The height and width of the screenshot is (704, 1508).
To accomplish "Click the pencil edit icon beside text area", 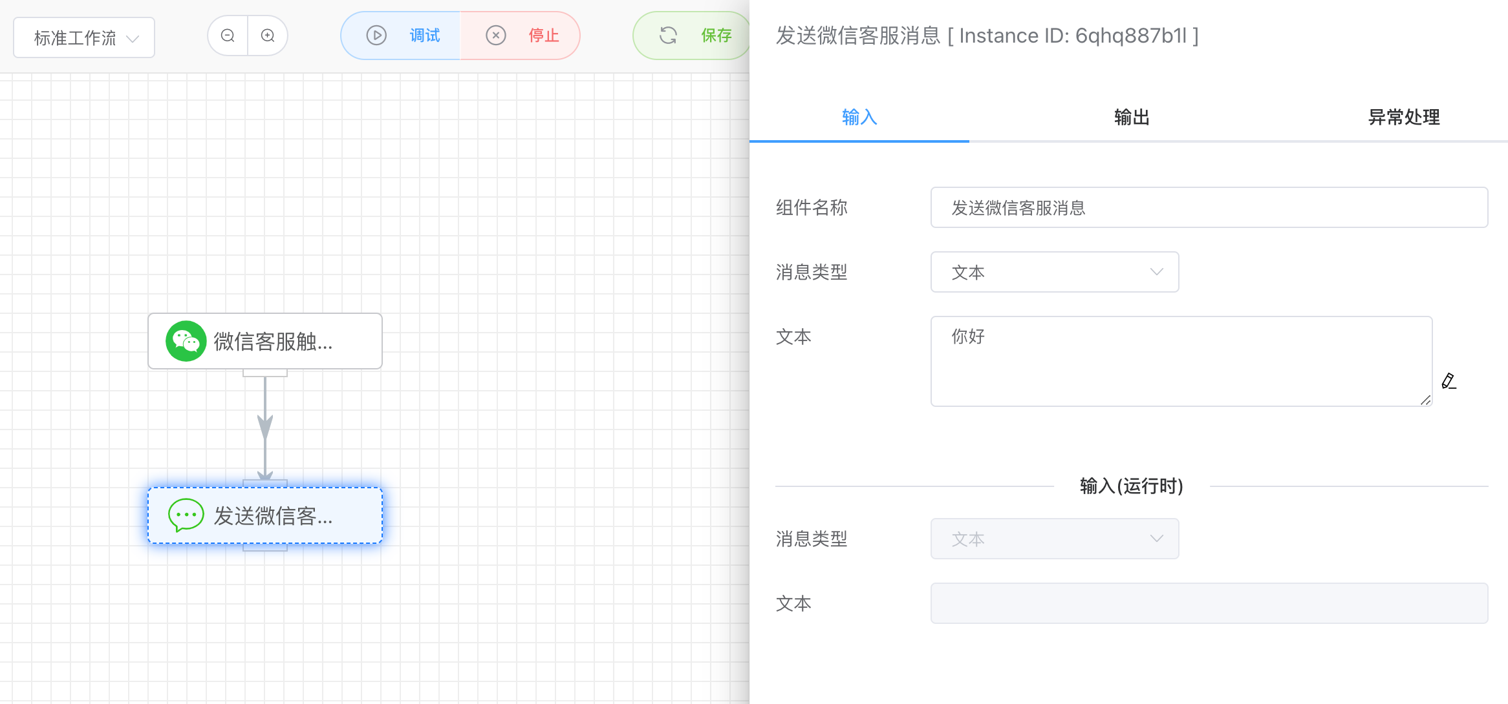I will tap(1449, 381).
